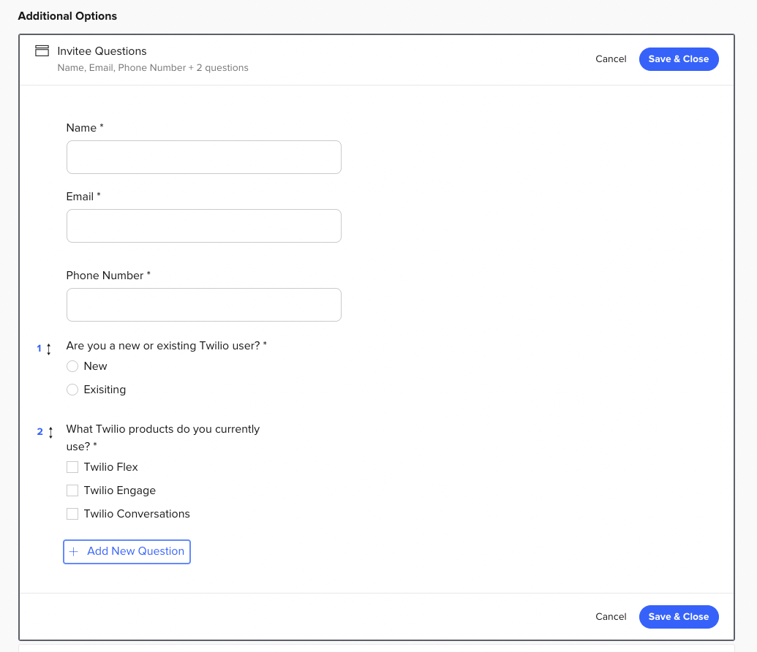Check the Twilio Flex checkbox
The height and width of the screenshot is (652, 757).
coord(72,467)
